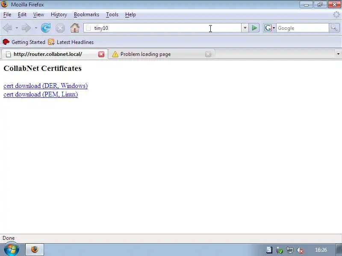342x256 pixels.
Task: Click the 16:26 system clock
Action: [321, 250]
